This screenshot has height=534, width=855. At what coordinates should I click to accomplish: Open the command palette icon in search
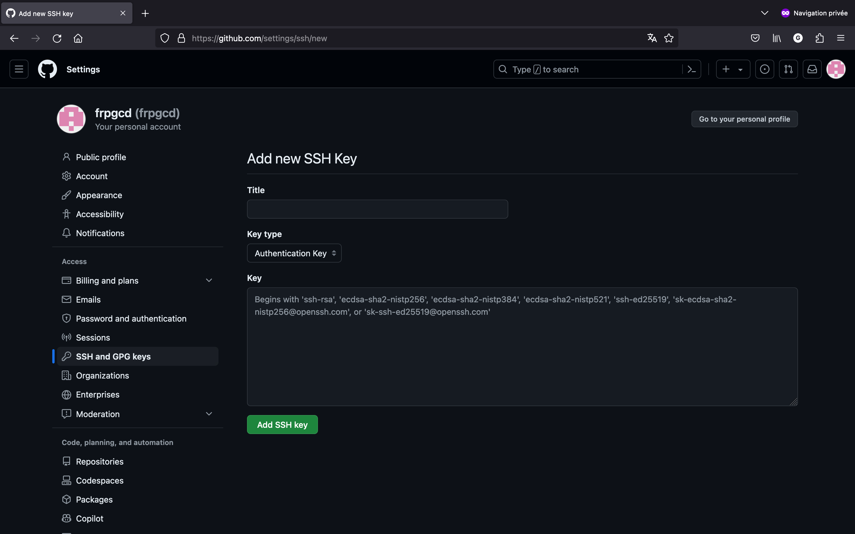pyautogui.click(x=691, y=69)
